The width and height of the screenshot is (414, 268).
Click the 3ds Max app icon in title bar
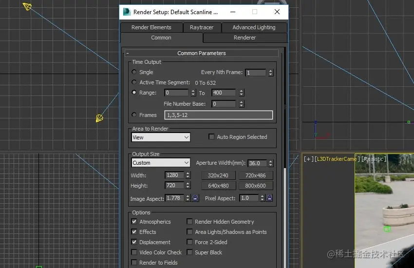tap(127, 12)
